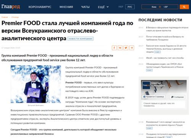Open the КОРОНАВИРУС menu section

coord(40,7)
